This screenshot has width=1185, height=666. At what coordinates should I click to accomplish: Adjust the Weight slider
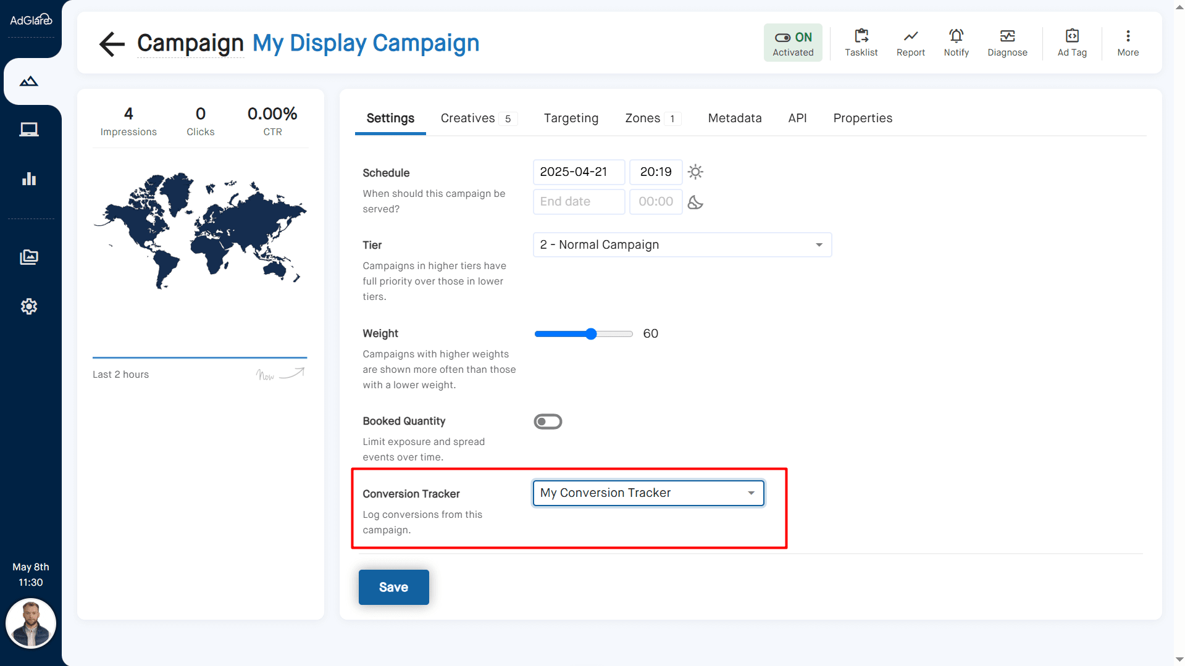click(590, 333)
